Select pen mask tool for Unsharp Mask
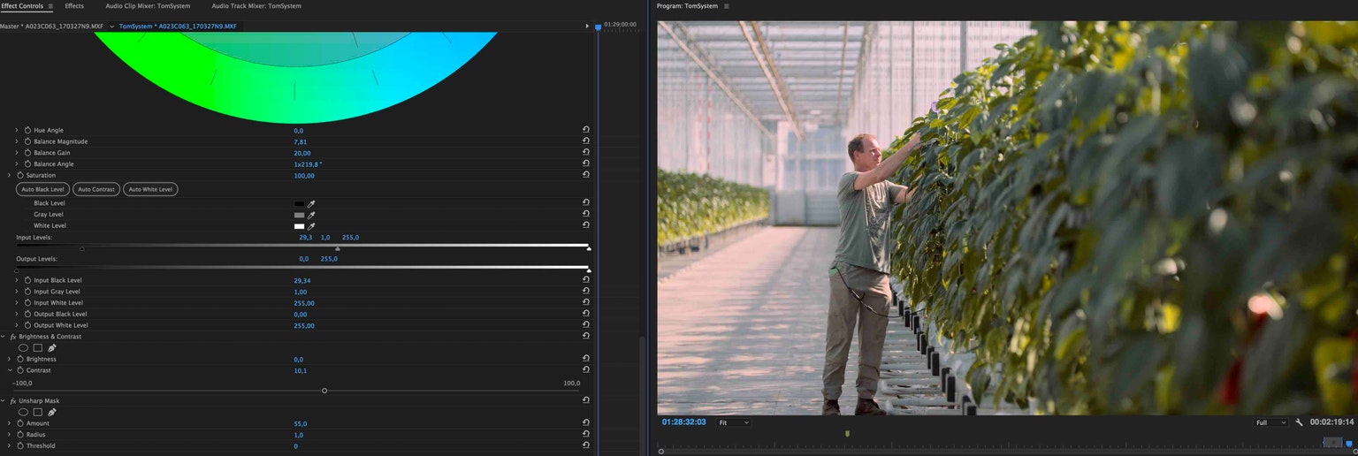Viewport: 1358px width, 456px height. click(x=52, y=412)
